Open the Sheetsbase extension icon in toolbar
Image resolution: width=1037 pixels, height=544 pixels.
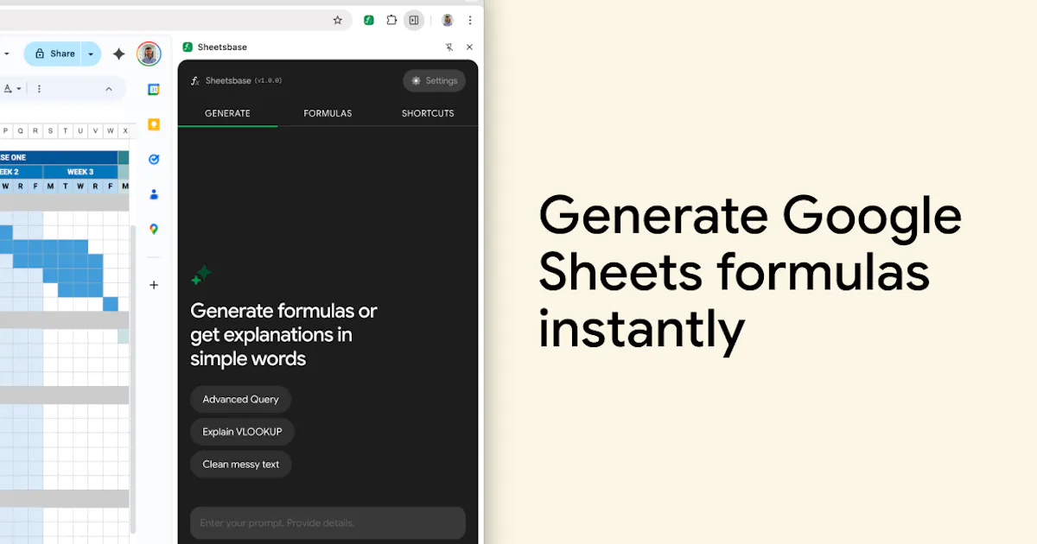point(369,20)
